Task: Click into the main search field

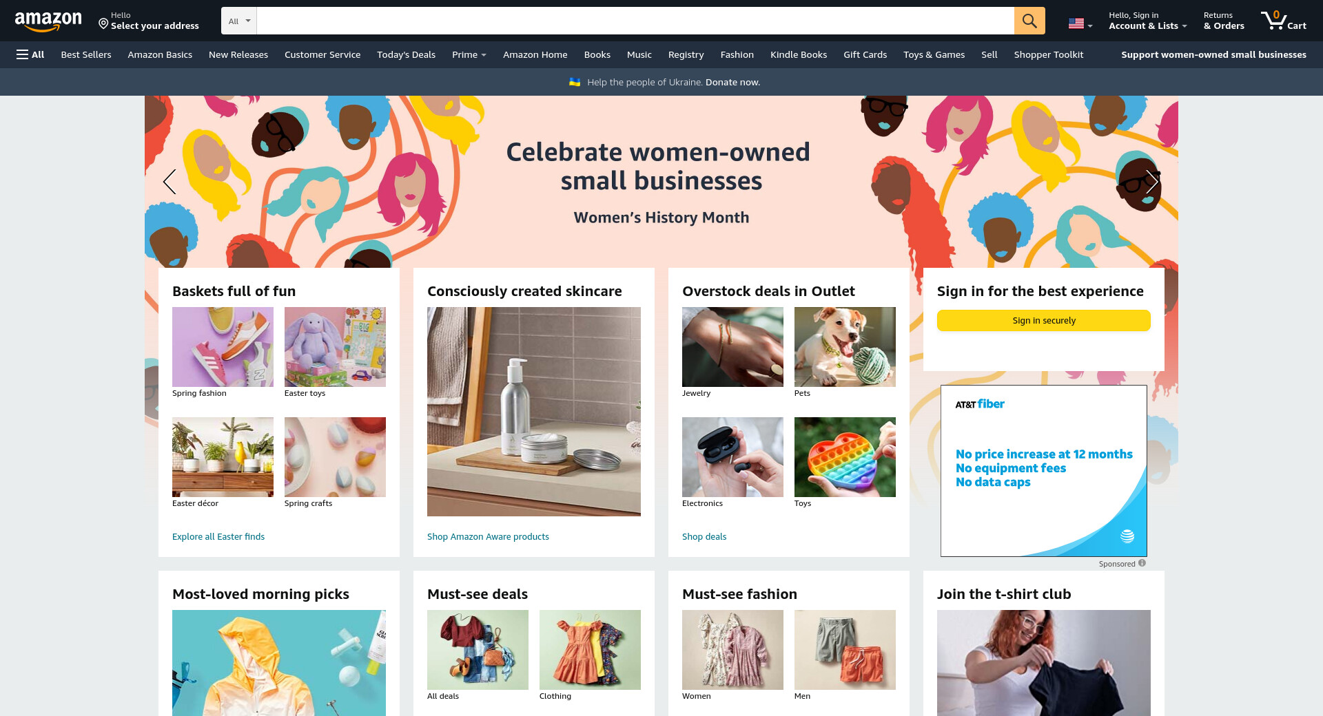Action: click(635, 21)
